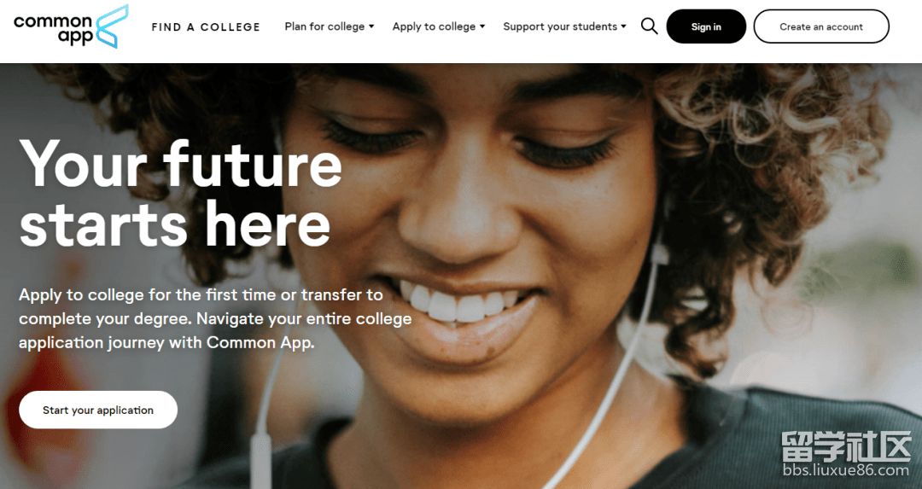Open the FIND A COLLEGE nav item

206,27
